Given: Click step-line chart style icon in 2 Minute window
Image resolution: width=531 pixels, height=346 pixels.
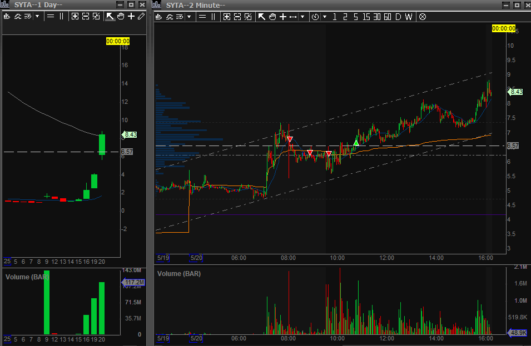Looking at the screenshot, I should coord(170,17).
